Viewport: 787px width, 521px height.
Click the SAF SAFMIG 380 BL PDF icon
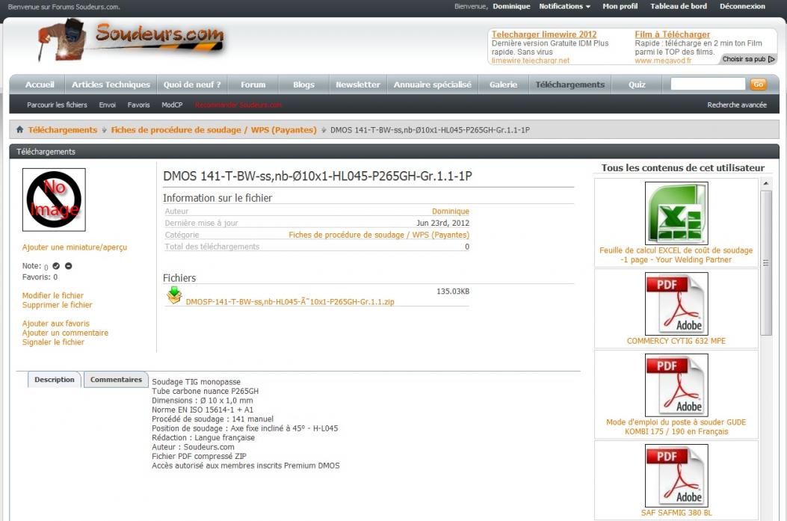(676, 475)
